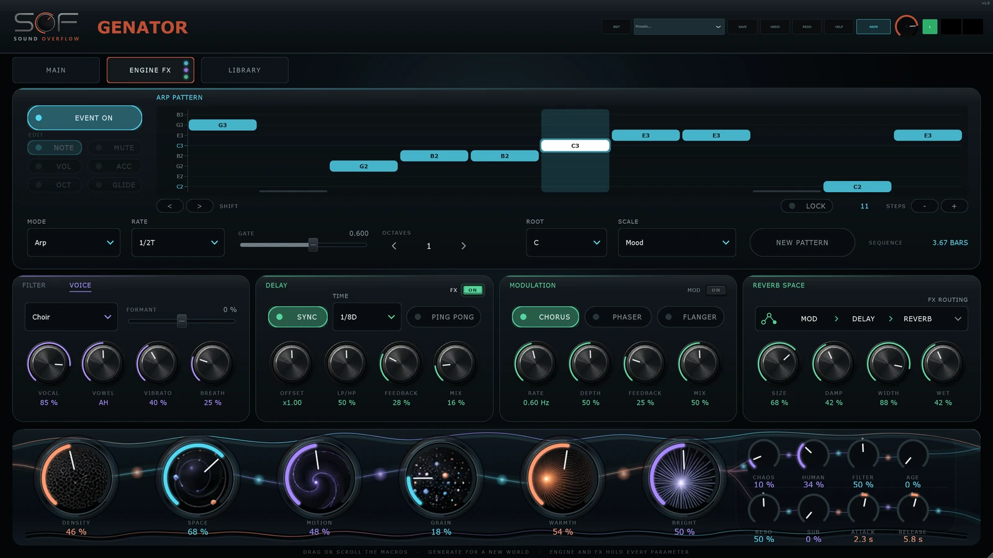This screenshot has height=558, width=993.
Task: Open the Root note dropdown
Action: [x=567, y=242]
